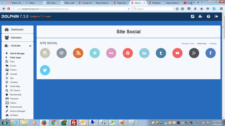The width and height of the screenshot is (225, 126).
Task: Click the RSS feed social icon
Action: coord(78,53)
